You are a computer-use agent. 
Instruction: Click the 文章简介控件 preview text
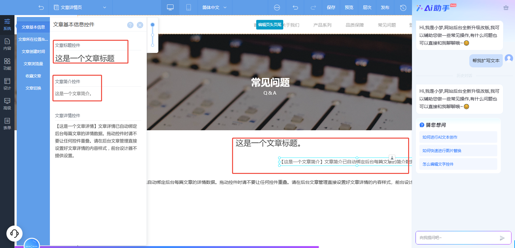73,94
